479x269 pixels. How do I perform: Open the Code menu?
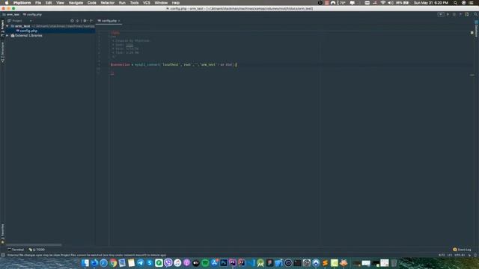91,3
